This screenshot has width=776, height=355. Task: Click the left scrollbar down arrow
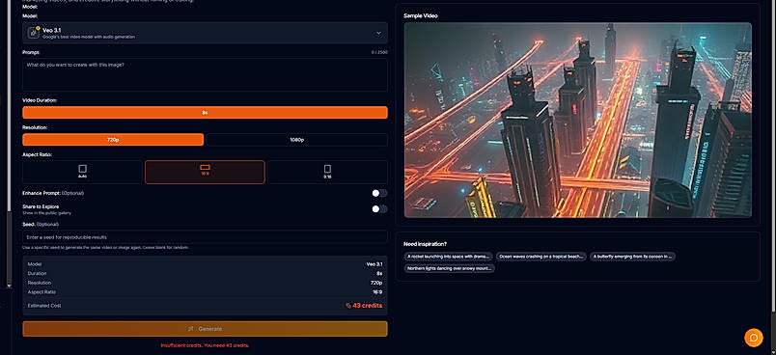(9, 286)
